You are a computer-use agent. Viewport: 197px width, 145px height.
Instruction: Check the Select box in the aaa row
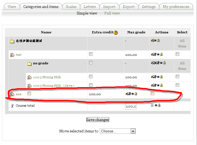153,94
